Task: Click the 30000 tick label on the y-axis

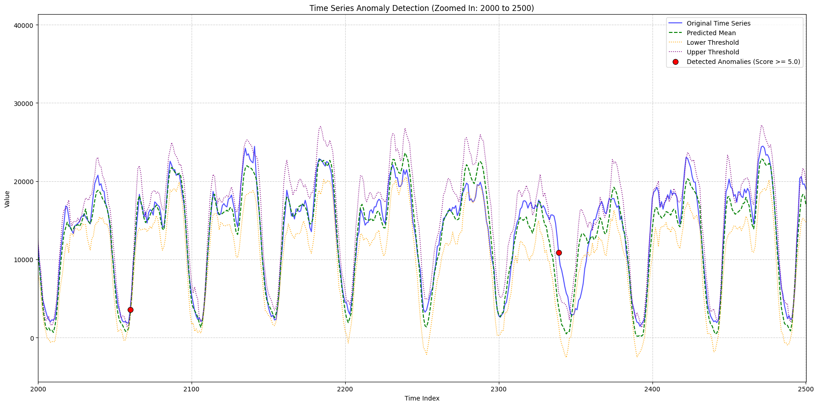Action: [x=24, y=103]
